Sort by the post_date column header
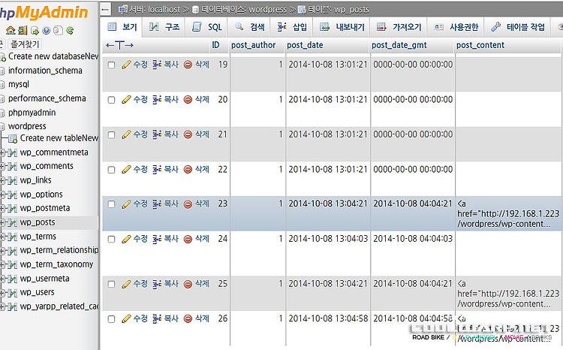This screenshot has height=350, width=563. pos(305,45)
